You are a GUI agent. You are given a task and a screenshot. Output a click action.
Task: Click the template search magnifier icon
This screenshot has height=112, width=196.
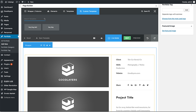pyautogui.click(x=45, y=19)
